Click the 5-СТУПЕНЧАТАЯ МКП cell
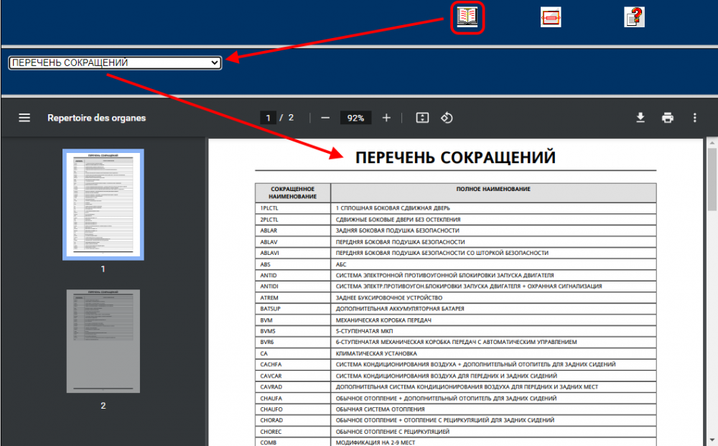The image size is (718, 446). point(493,331)
